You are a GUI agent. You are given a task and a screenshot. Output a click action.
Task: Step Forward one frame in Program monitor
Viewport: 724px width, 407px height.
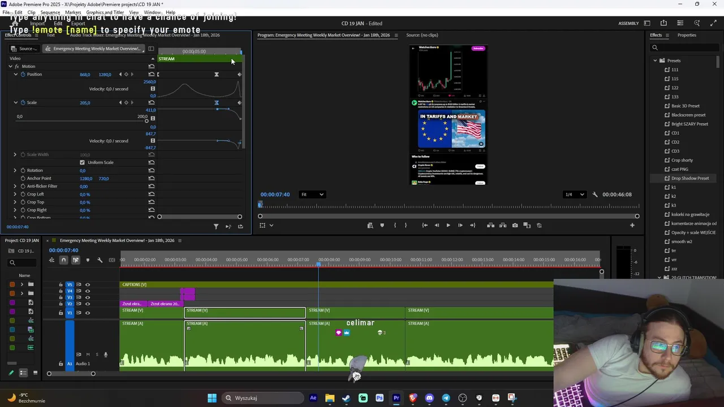pos(460,226)
